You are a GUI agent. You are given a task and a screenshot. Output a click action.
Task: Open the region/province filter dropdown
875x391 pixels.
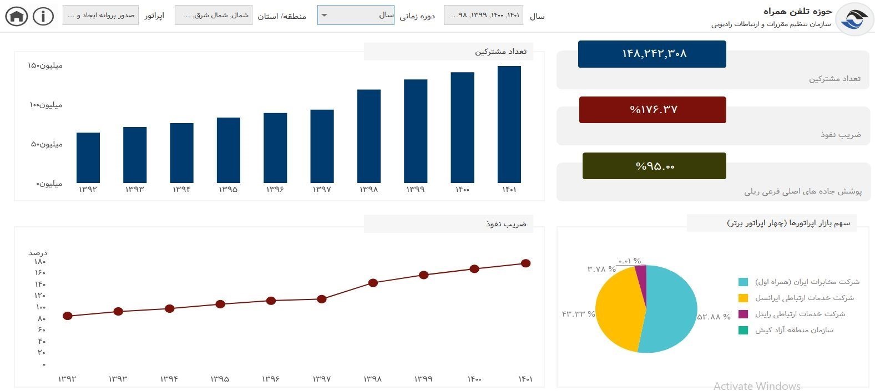click(214, 16)
